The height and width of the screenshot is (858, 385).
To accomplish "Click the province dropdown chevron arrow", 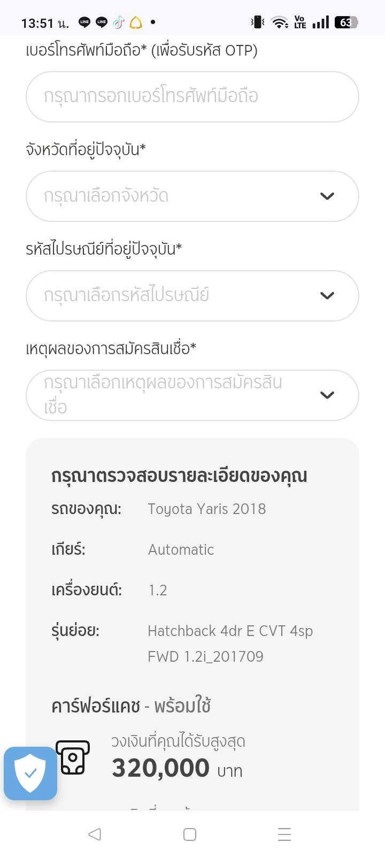I will 327,196.
